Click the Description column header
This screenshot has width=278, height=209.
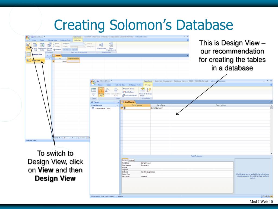pos(220,105)
